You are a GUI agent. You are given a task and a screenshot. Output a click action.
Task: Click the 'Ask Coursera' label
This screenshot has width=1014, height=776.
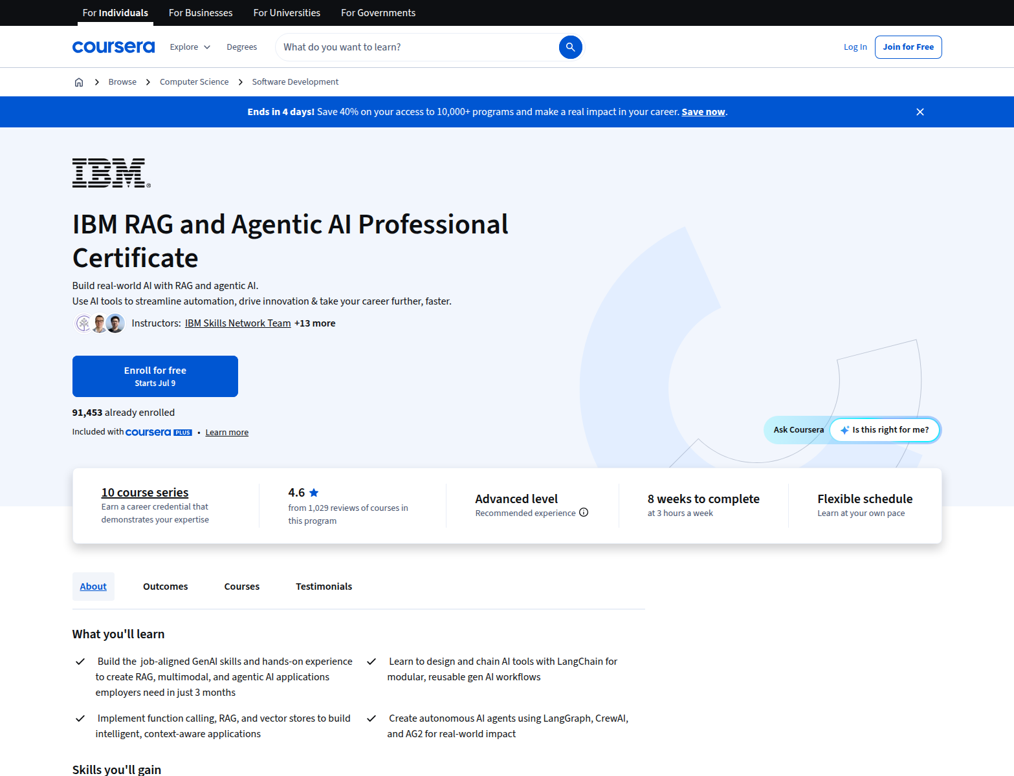coord(799,430)
